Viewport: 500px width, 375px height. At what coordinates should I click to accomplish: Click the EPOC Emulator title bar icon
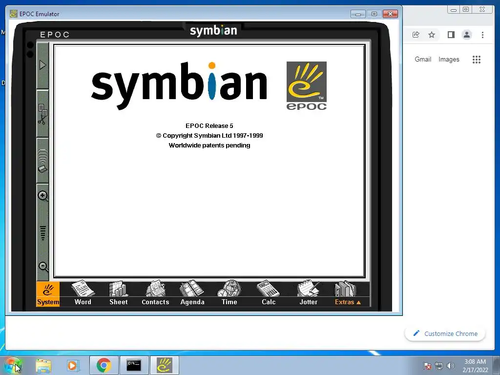tap(13, 14)
